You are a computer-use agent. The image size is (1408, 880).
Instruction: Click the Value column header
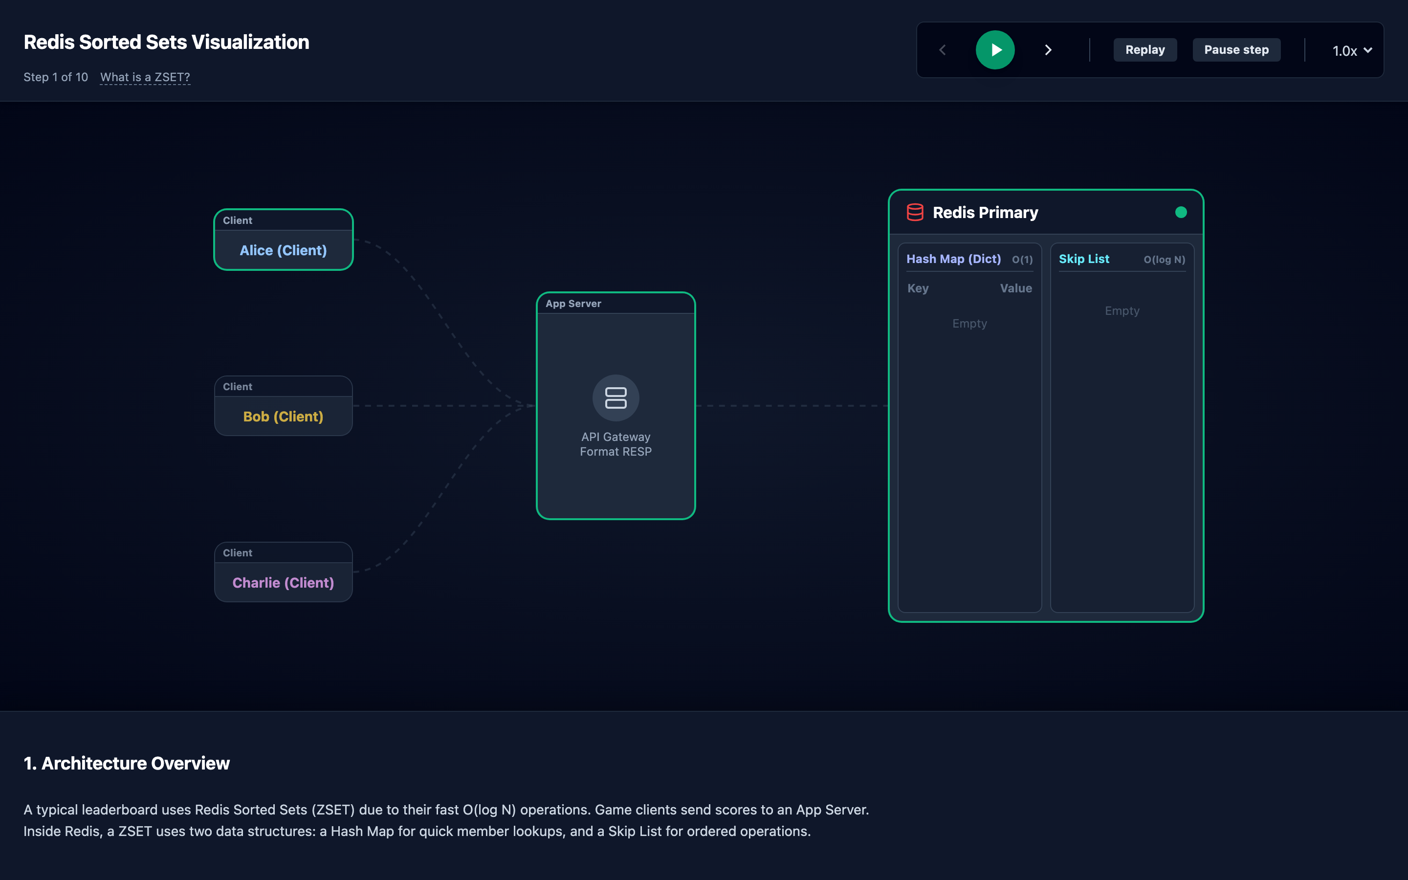[1016, 288]
